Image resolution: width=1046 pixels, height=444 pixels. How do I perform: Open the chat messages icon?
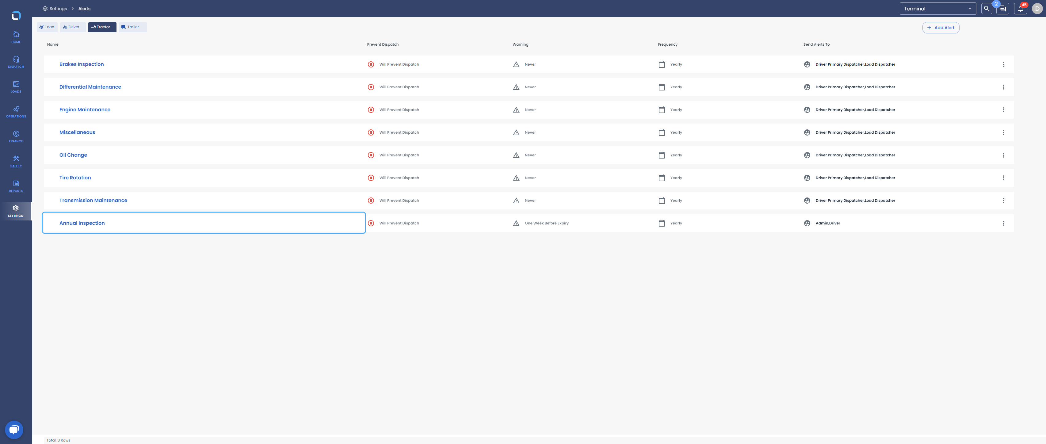1002,9
